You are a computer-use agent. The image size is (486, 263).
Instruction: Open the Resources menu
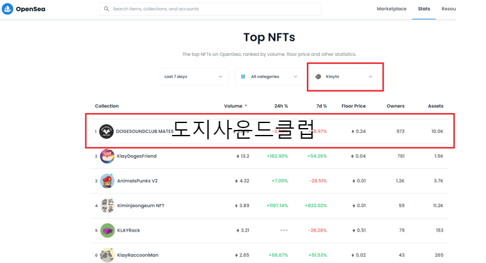click(448, 9)
